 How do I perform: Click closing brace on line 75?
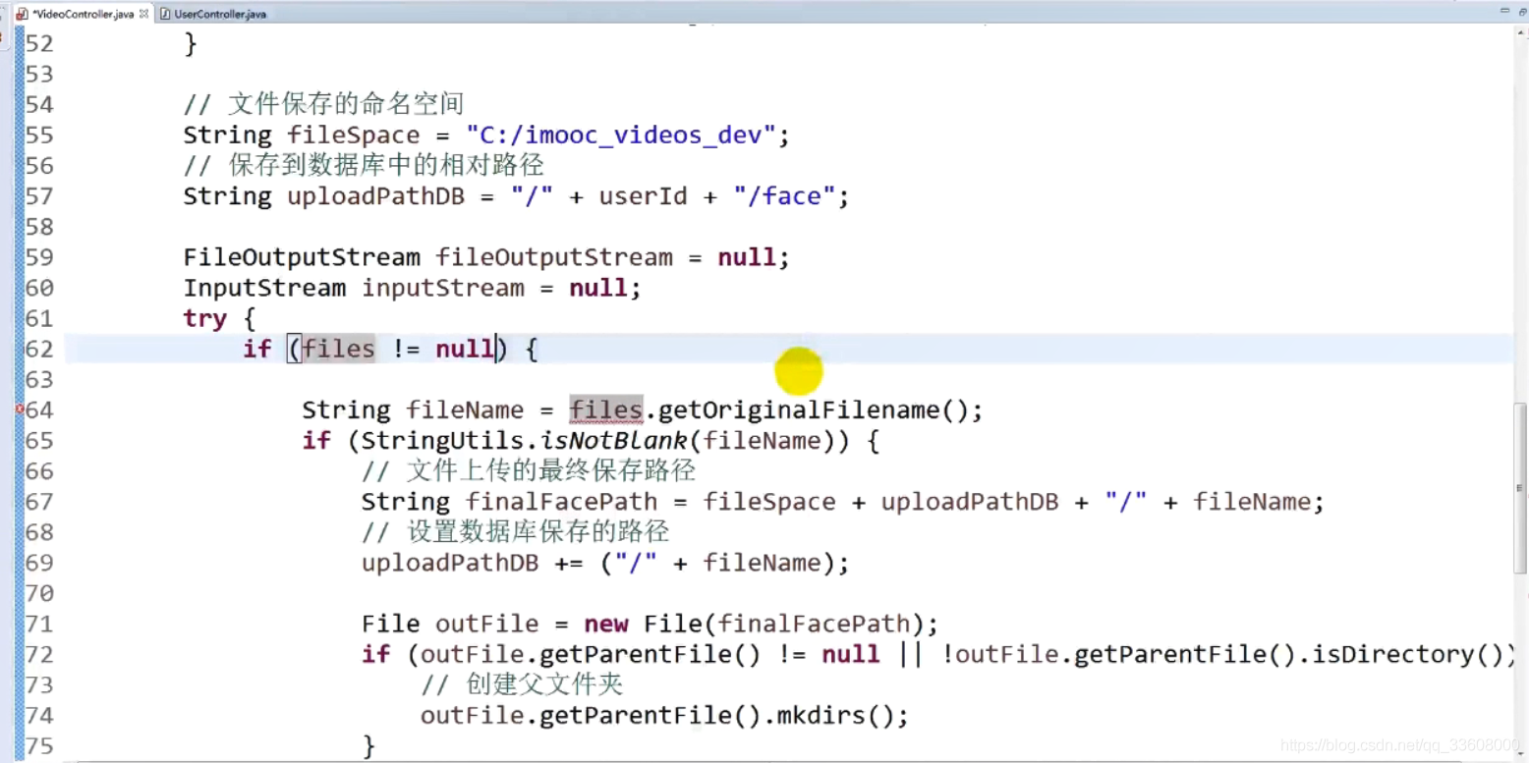pyautogui.click(x=368, y=745)
